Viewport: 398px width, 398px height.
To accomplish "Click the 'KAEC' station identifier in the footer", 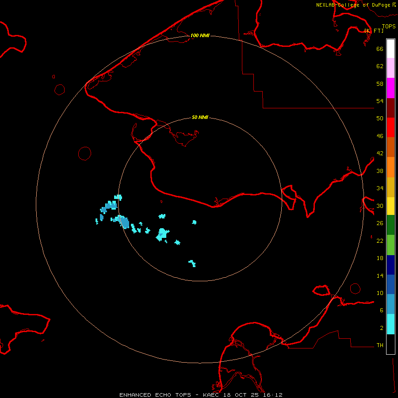I will [210, 395].
